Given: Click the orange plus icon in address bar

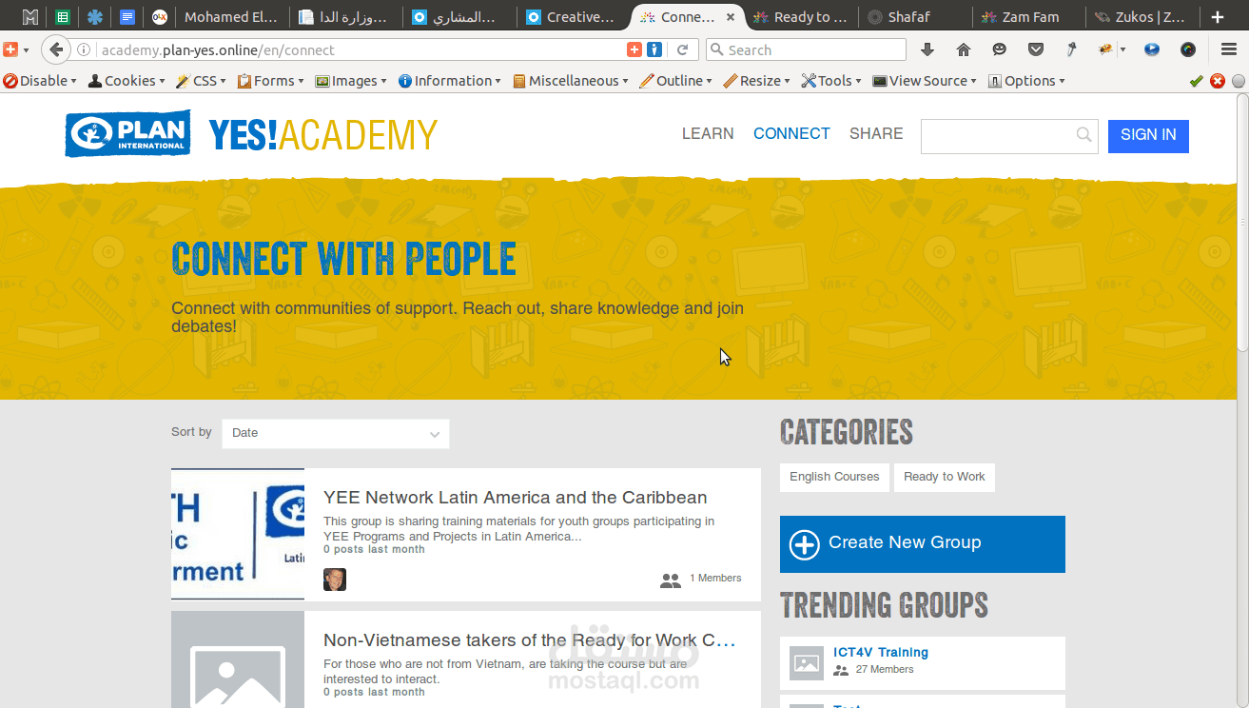Looking at the screenshot, I should point(634,49).
